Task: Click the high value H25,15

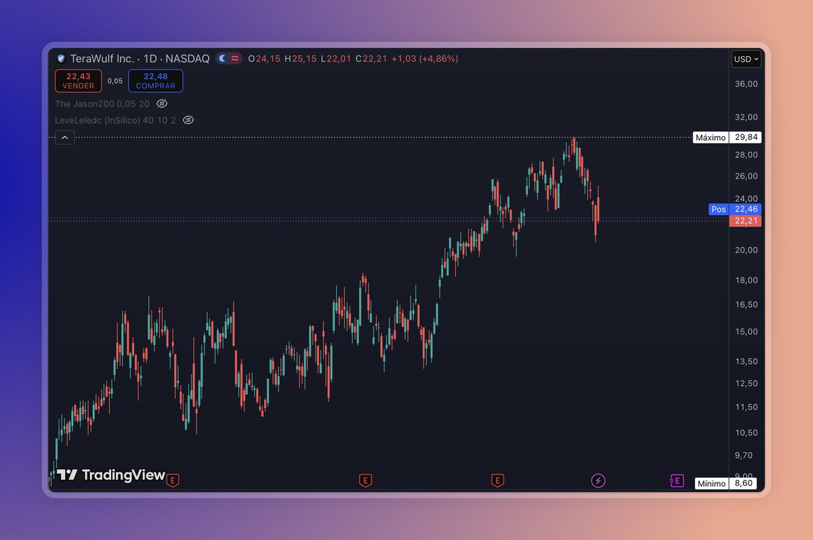Action: (x=301, y=59)
